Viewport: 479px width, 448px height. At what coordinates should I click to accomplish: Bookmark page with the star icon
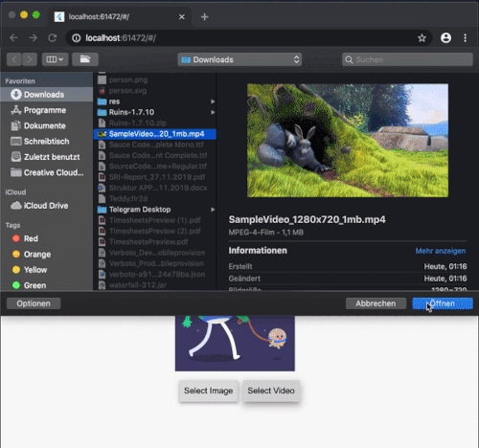pyautogui.click(x=422, y=38)
